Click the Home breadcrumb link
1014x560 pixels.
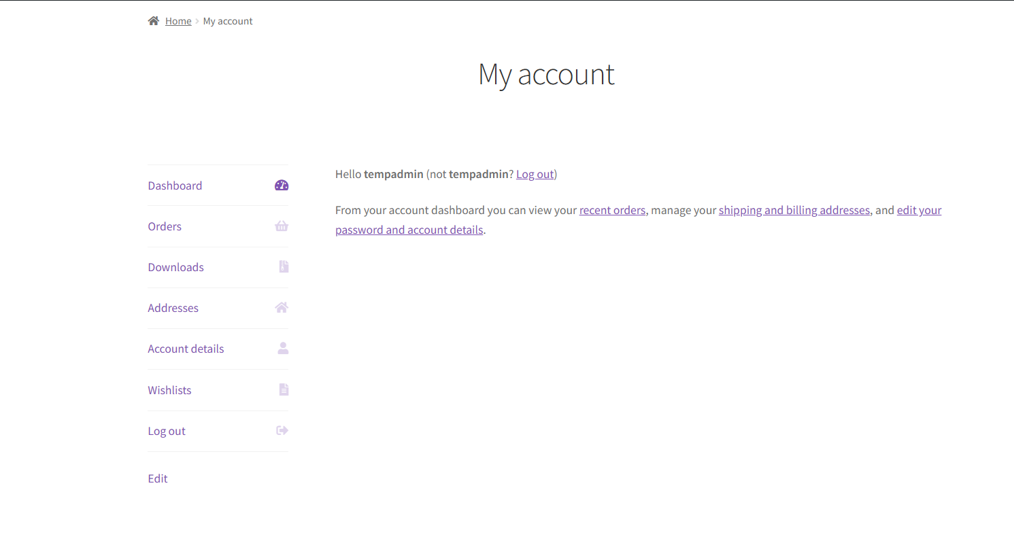coord(178,21)
